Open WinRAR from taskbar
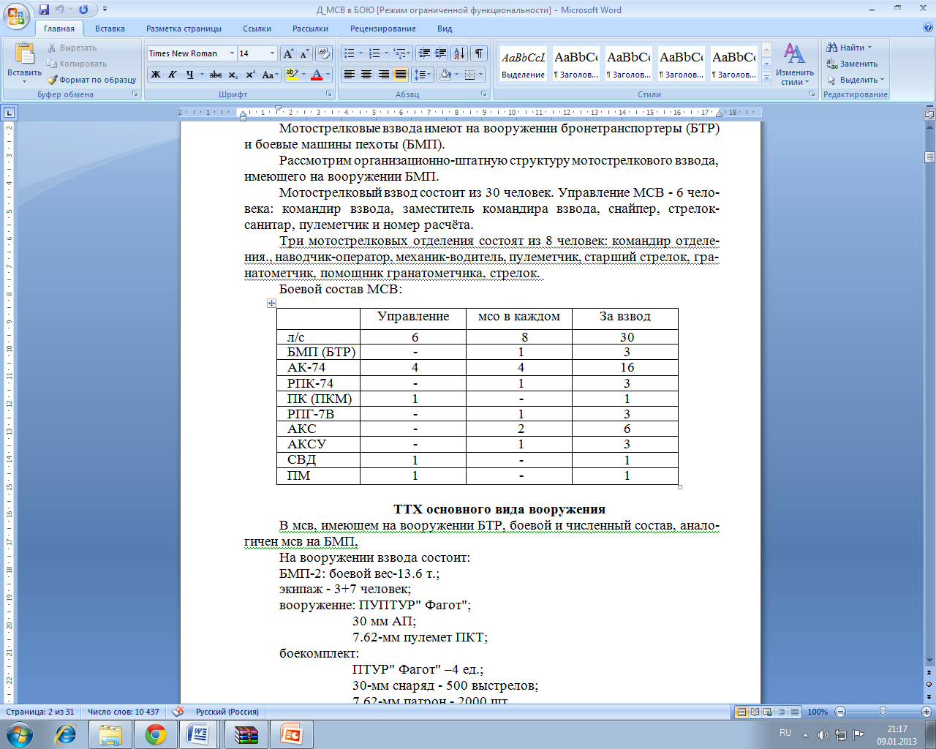The width and height of the screenshot is (936, 749). [246, 734]
